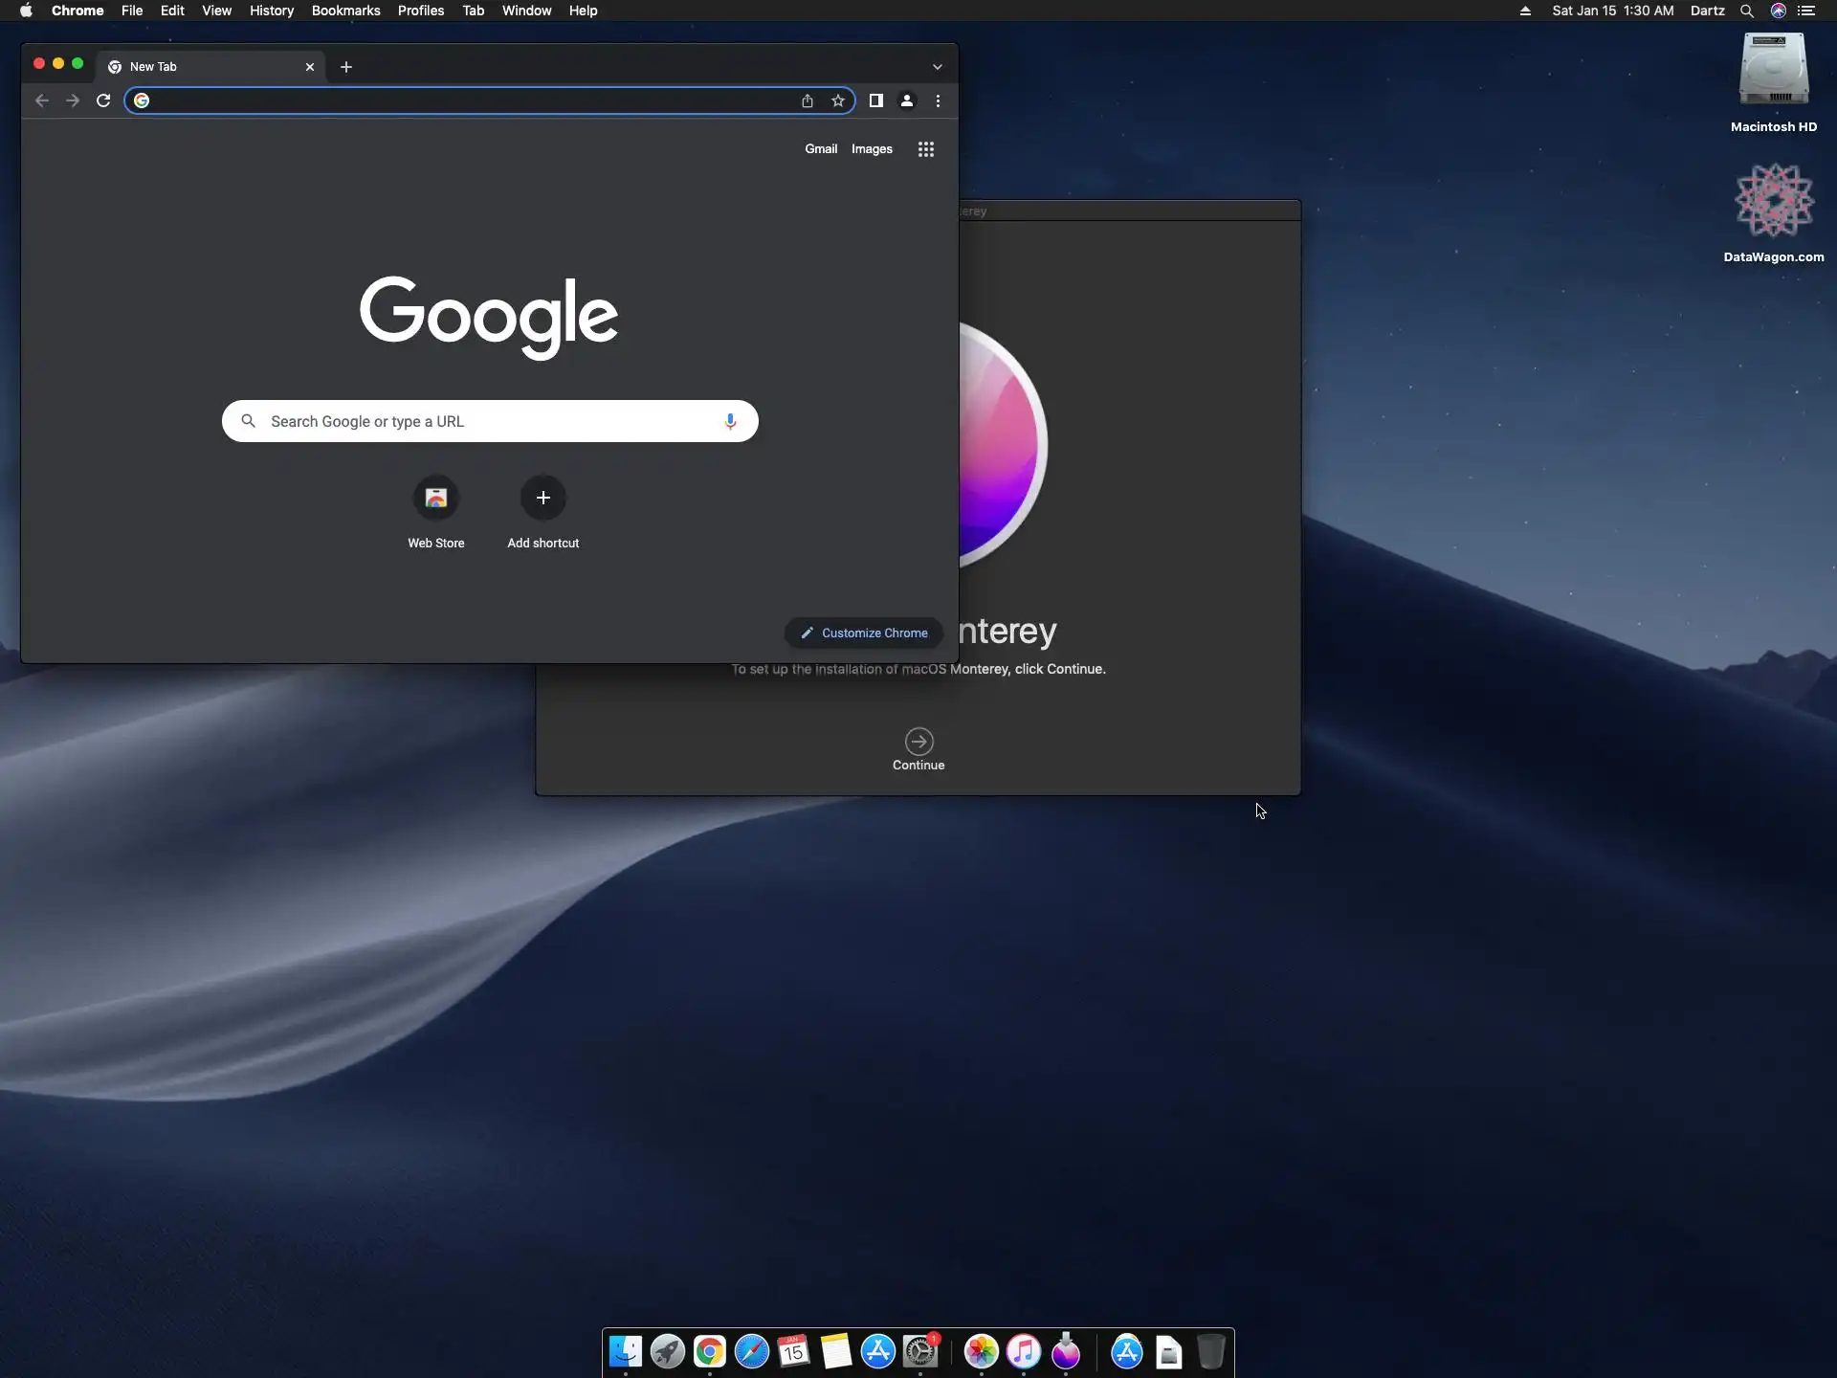
Task: Expand the search tabs chevron
Action: tap(938, 67)
